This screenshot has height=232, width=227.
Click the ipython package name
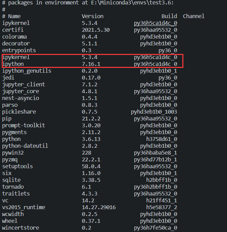13,64
